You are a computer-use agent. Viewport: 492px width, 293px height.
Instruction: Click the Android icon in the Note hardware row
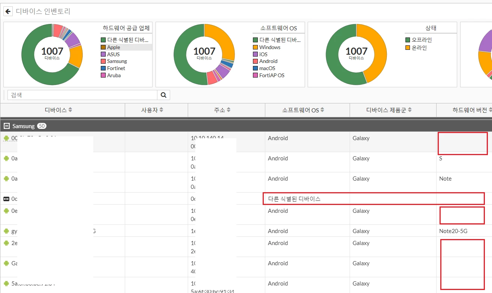pyautogui.click(x=6, y=179)
